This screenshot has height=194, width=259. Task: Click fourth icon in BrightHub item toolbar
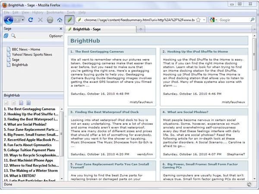pyautogui.click(x=28, y=103)
